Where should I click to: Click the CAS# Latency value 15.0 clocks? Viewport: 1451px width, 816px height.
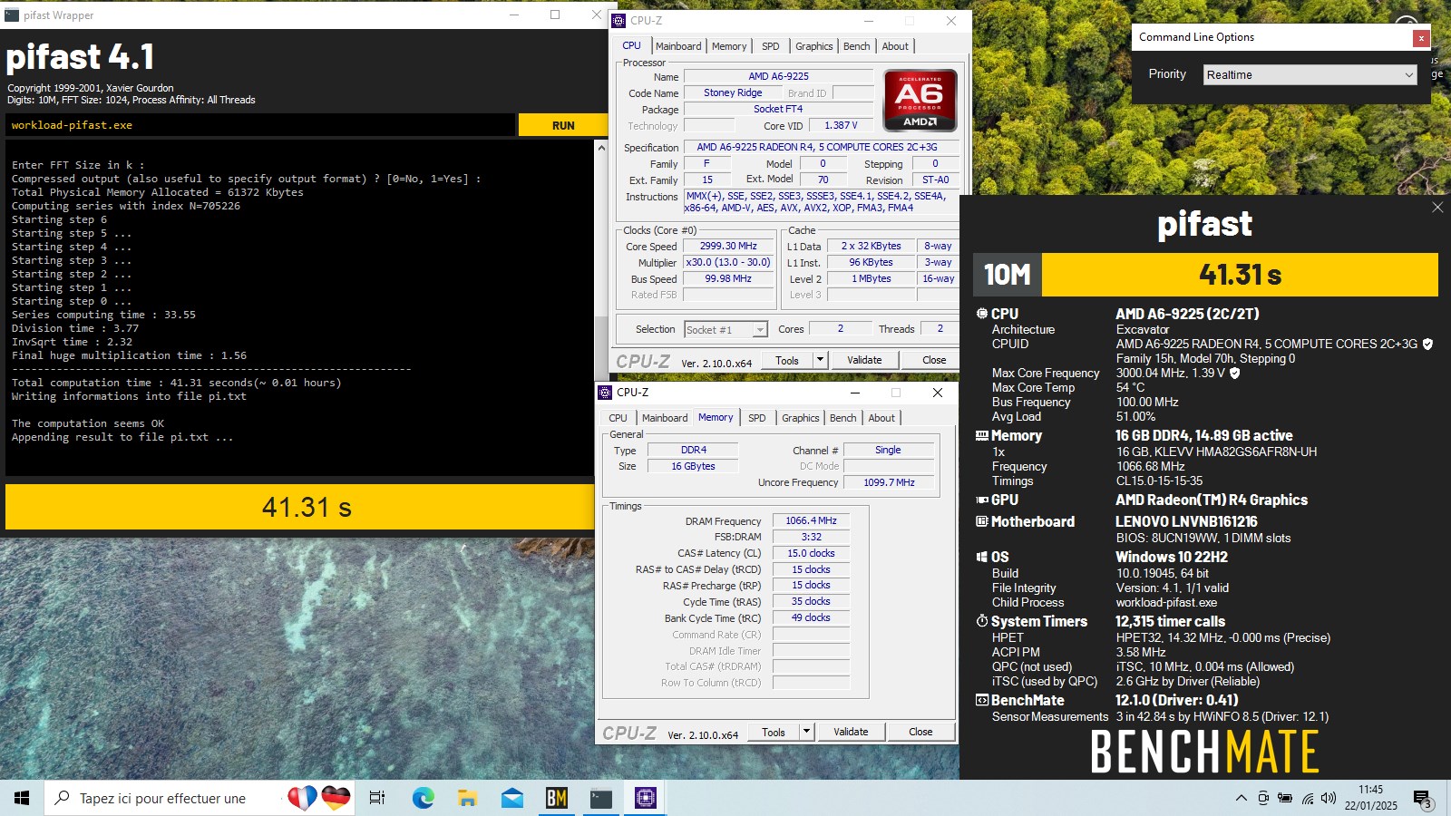click(x=811, y=553)
